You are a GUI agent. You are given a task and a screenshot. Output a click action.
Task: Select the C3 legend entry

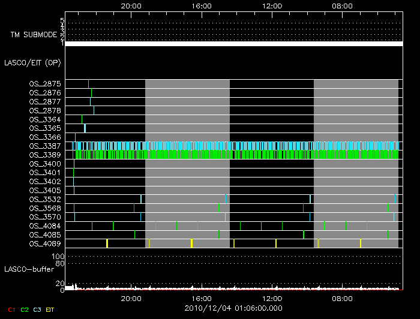37,309
